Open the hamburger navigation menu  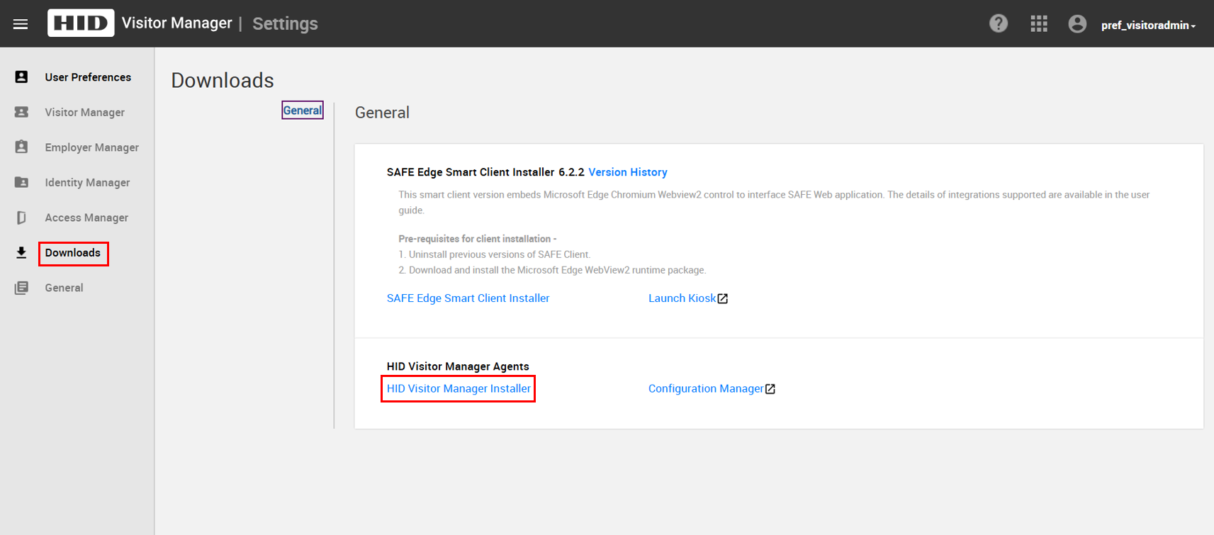coord(21,24)
